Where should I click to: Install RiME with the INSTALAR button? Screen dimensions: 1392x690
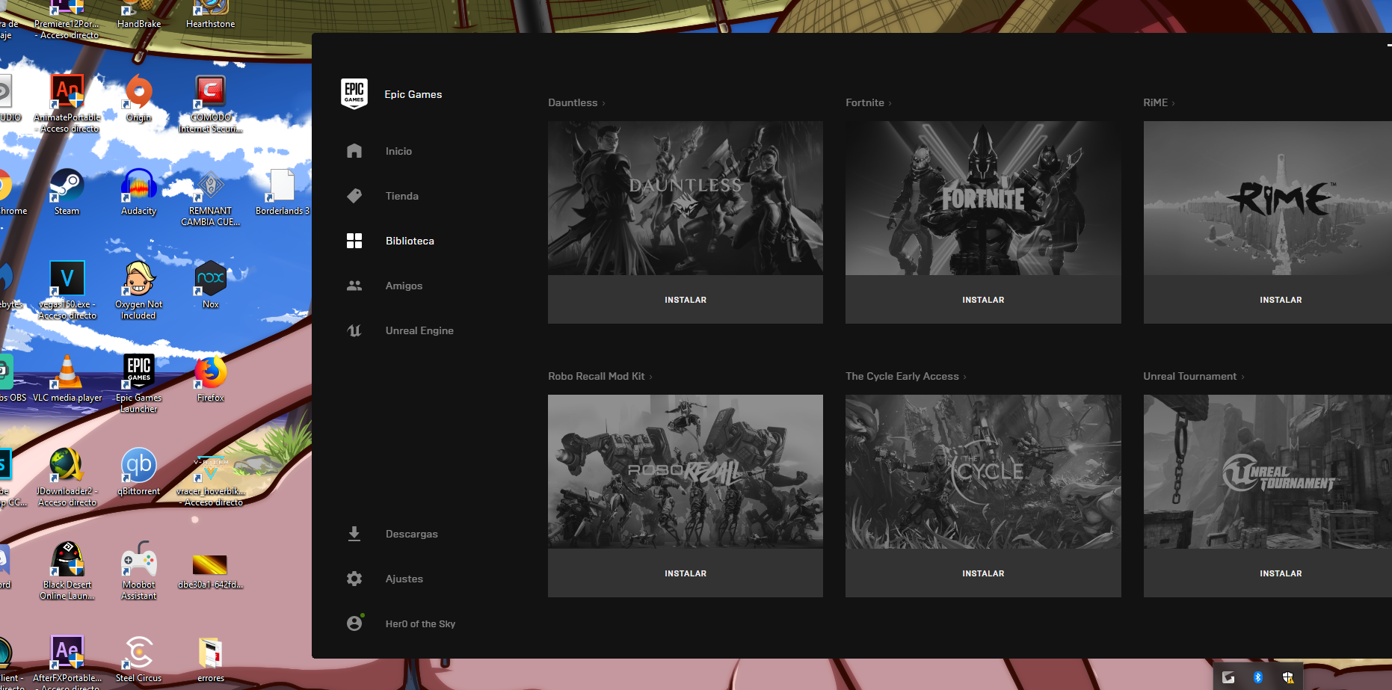(x=1268, y=300)
